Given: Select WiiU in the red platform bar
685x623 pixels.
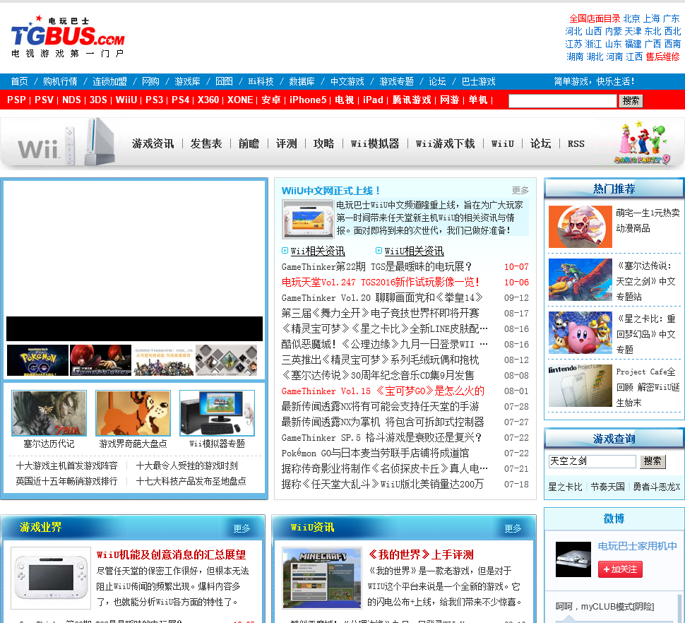Looking at the screenshot, I should [126, 100].
